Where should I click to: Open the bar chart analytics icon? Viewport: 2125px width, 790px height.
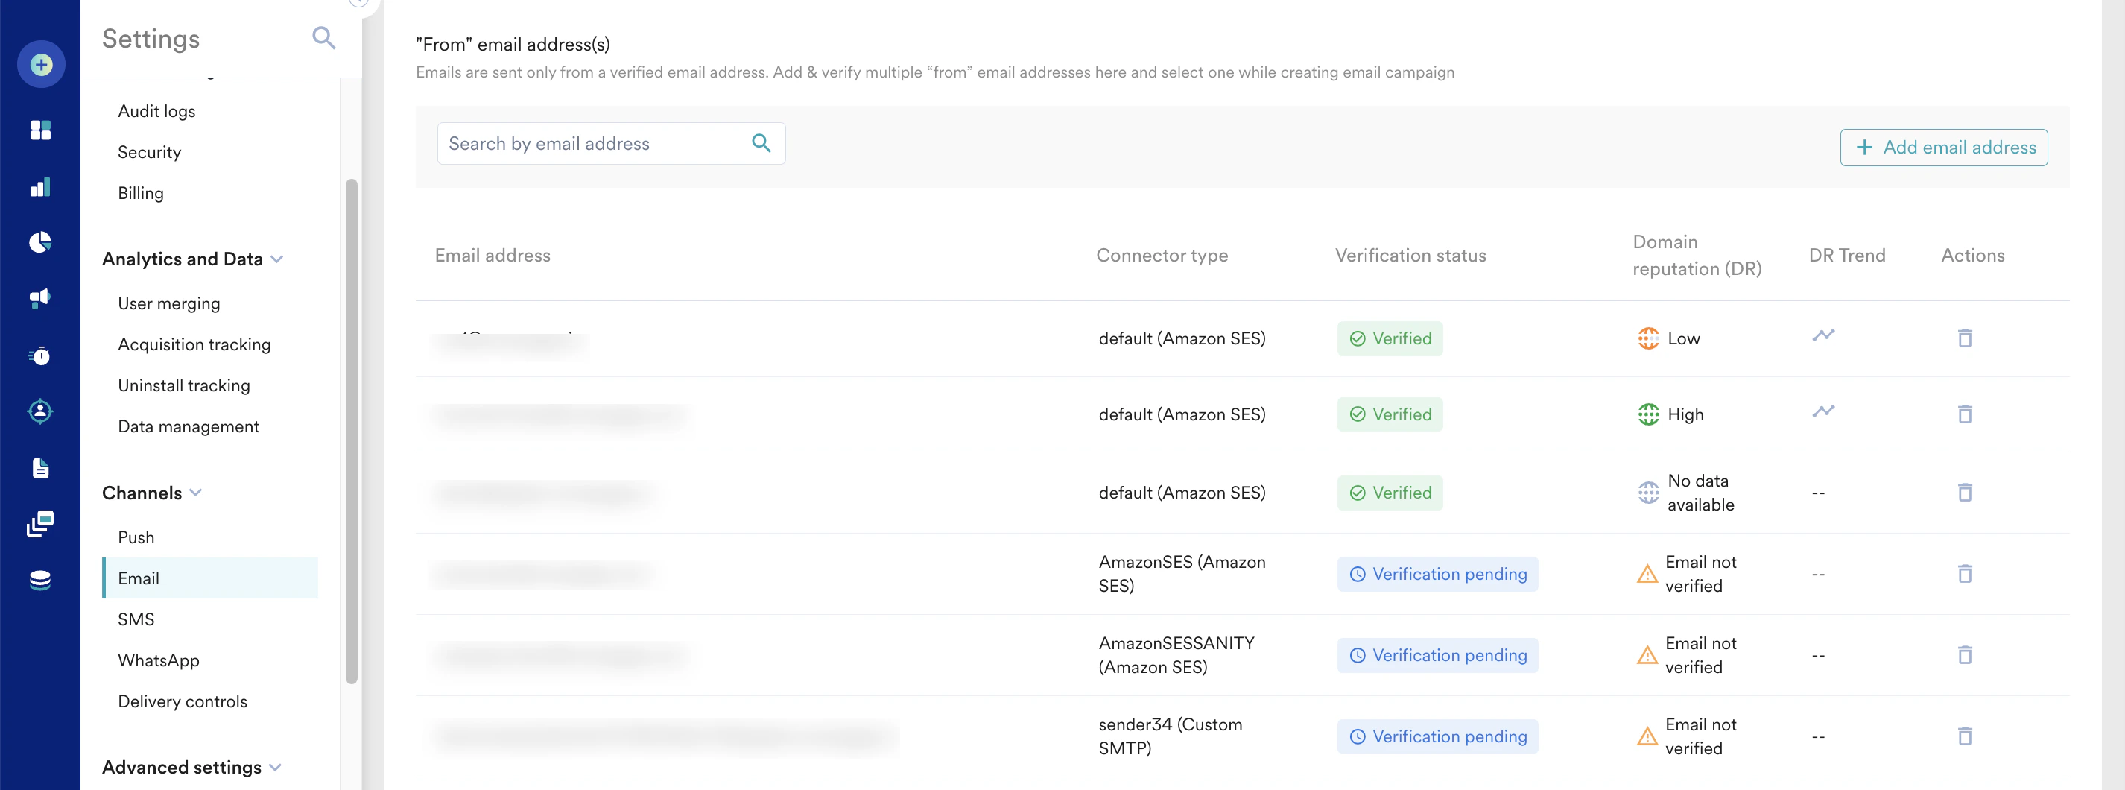(x=40, y=187)
